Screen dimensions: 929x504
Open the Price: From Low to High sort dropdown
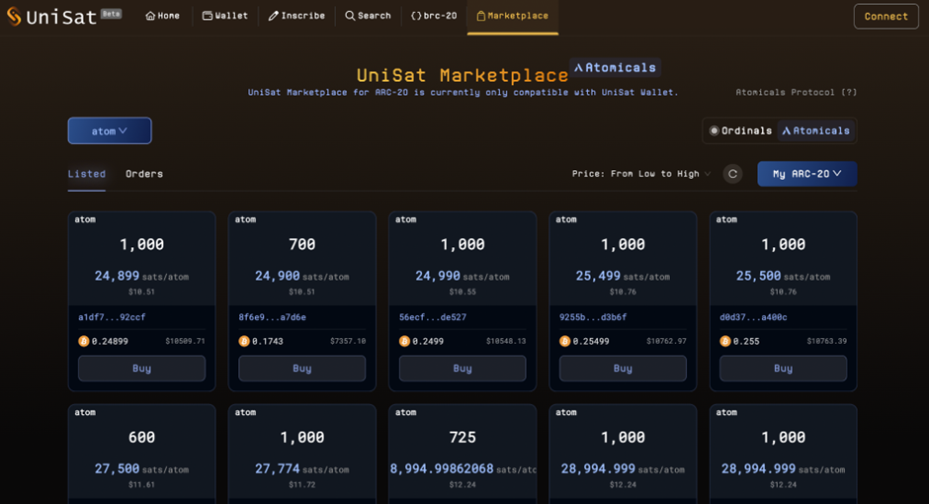(x=641, y=174)
